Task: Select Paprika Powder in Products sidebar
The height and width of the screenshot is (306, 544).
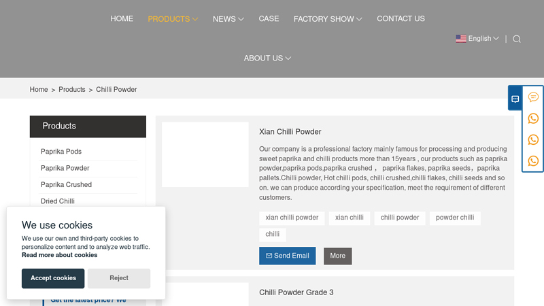Action: tap(65, 168)
